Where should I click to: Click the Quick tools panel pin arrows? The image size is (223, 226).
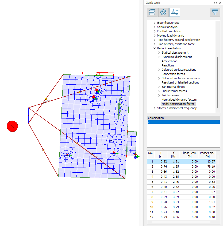coord(215,3)
